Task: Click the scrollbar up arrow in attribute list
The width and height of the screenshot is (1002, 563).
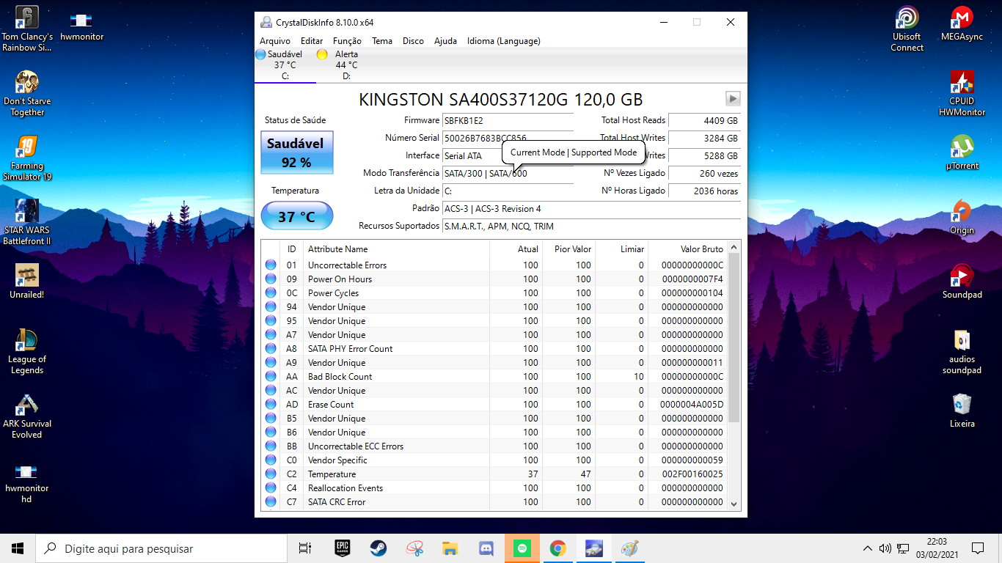Action: pyautogui.click(x=734, y=249)
